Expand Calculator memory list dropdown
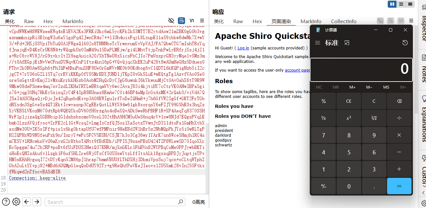 tap(403, 87)
